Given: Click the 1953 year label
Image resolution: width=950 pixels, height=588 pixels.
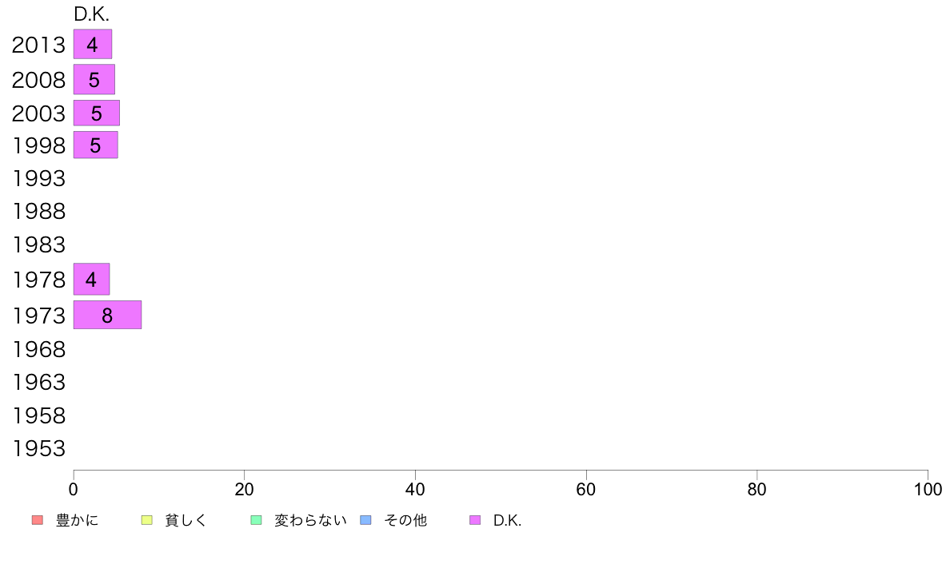Looking at the screenshot, I should point(38,449).
